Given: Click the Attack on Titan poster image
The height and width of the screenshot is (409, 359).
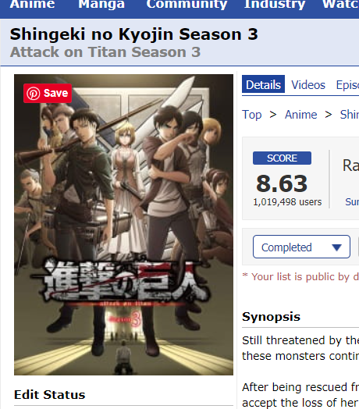Looking at the screenshot, I should pyautogui.click(x=123, y=225).
